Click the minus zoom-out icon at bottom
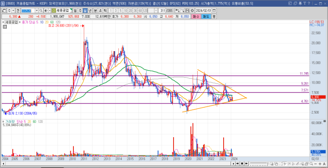328x168 pixels. coord(315,164)
